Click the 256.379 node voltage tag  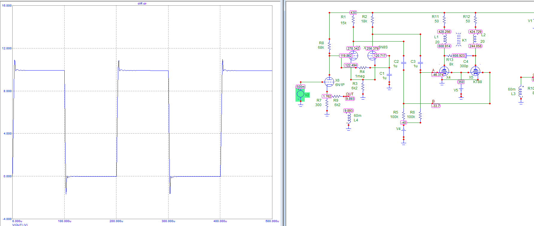pyautogui.click(x=372, y=48)
